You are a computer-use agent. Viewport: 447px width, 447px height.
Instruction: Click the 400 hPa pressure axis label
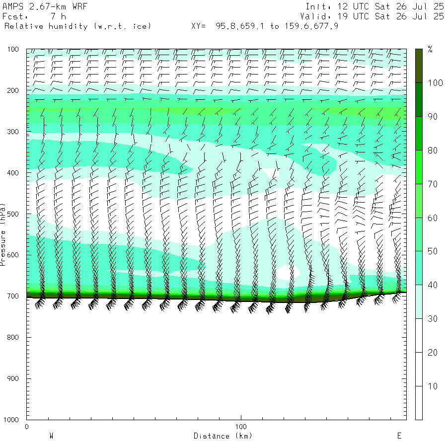pos(13,173)
